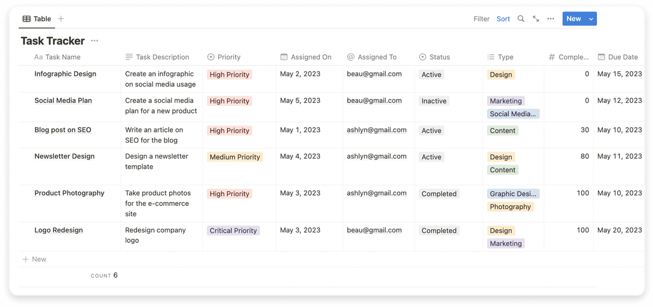Screen dimensions: 653x307
Task: Add a new view with plus icon
Action: coord(61,18)
